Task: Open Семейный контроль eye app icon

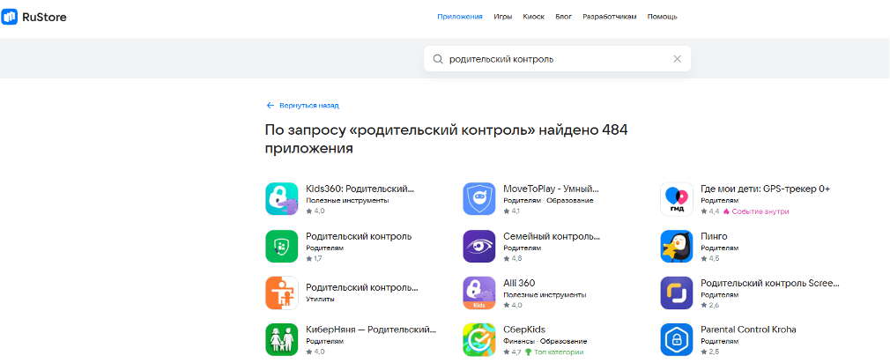Action: 479,246
